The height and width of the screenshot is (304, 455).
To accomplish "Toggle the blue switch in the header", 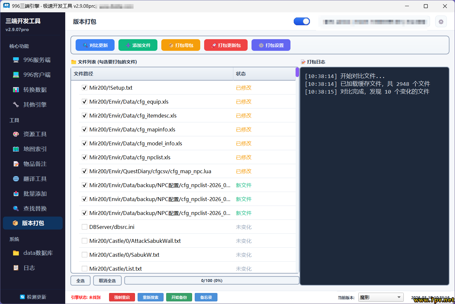I will click(x=301, y=21).
